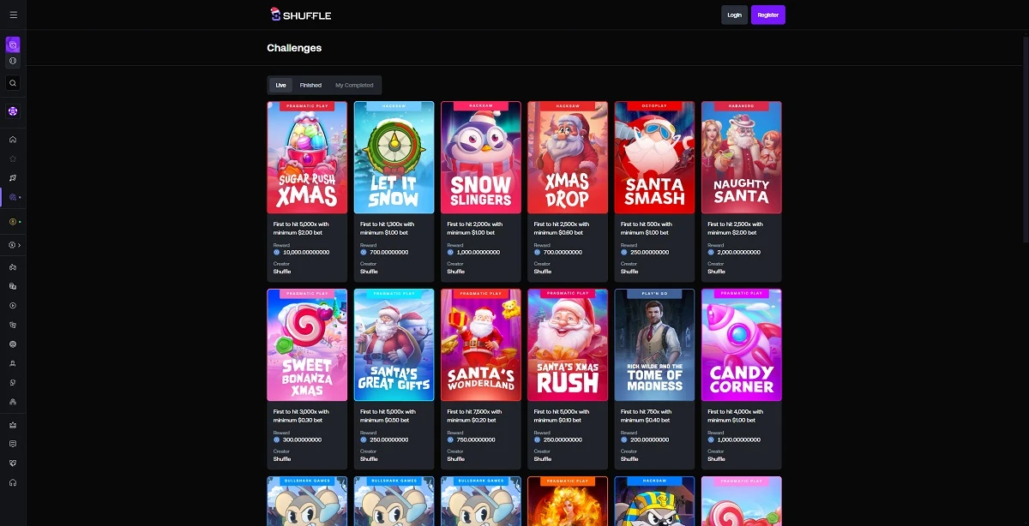Click the 200.00000000 reward amount
The height and width of the screenshot is (526, 1029).
(x=650, y=440)
